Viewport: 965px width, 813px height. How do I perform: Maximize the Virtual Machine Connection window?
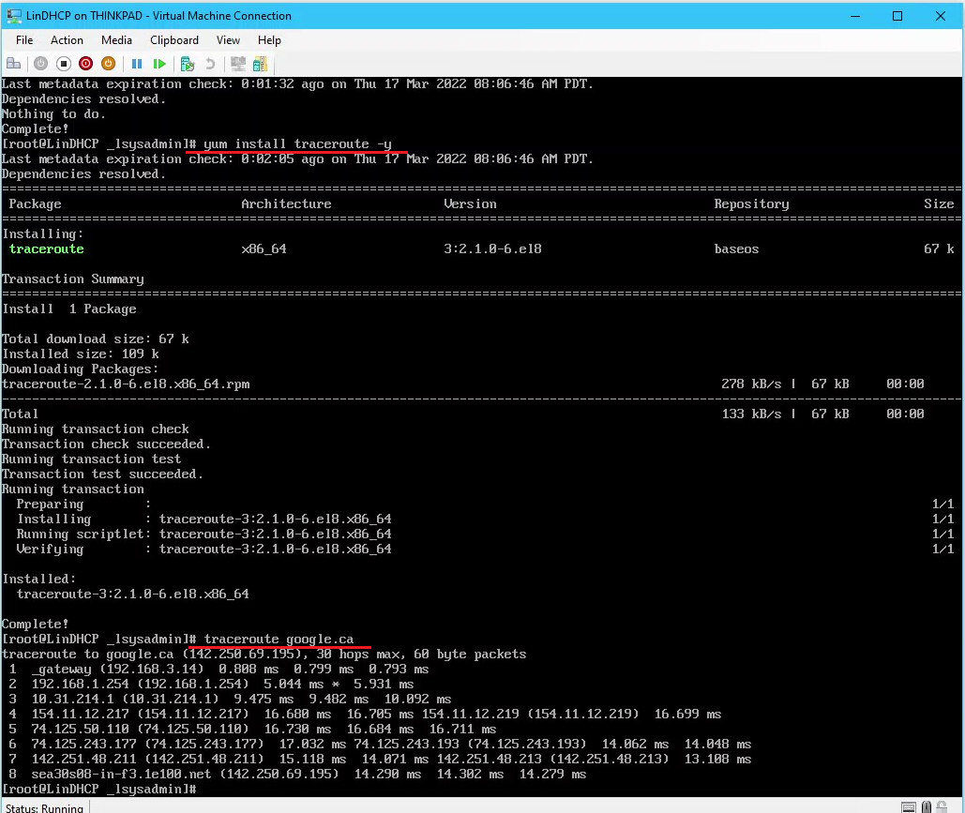pos(897,16)
